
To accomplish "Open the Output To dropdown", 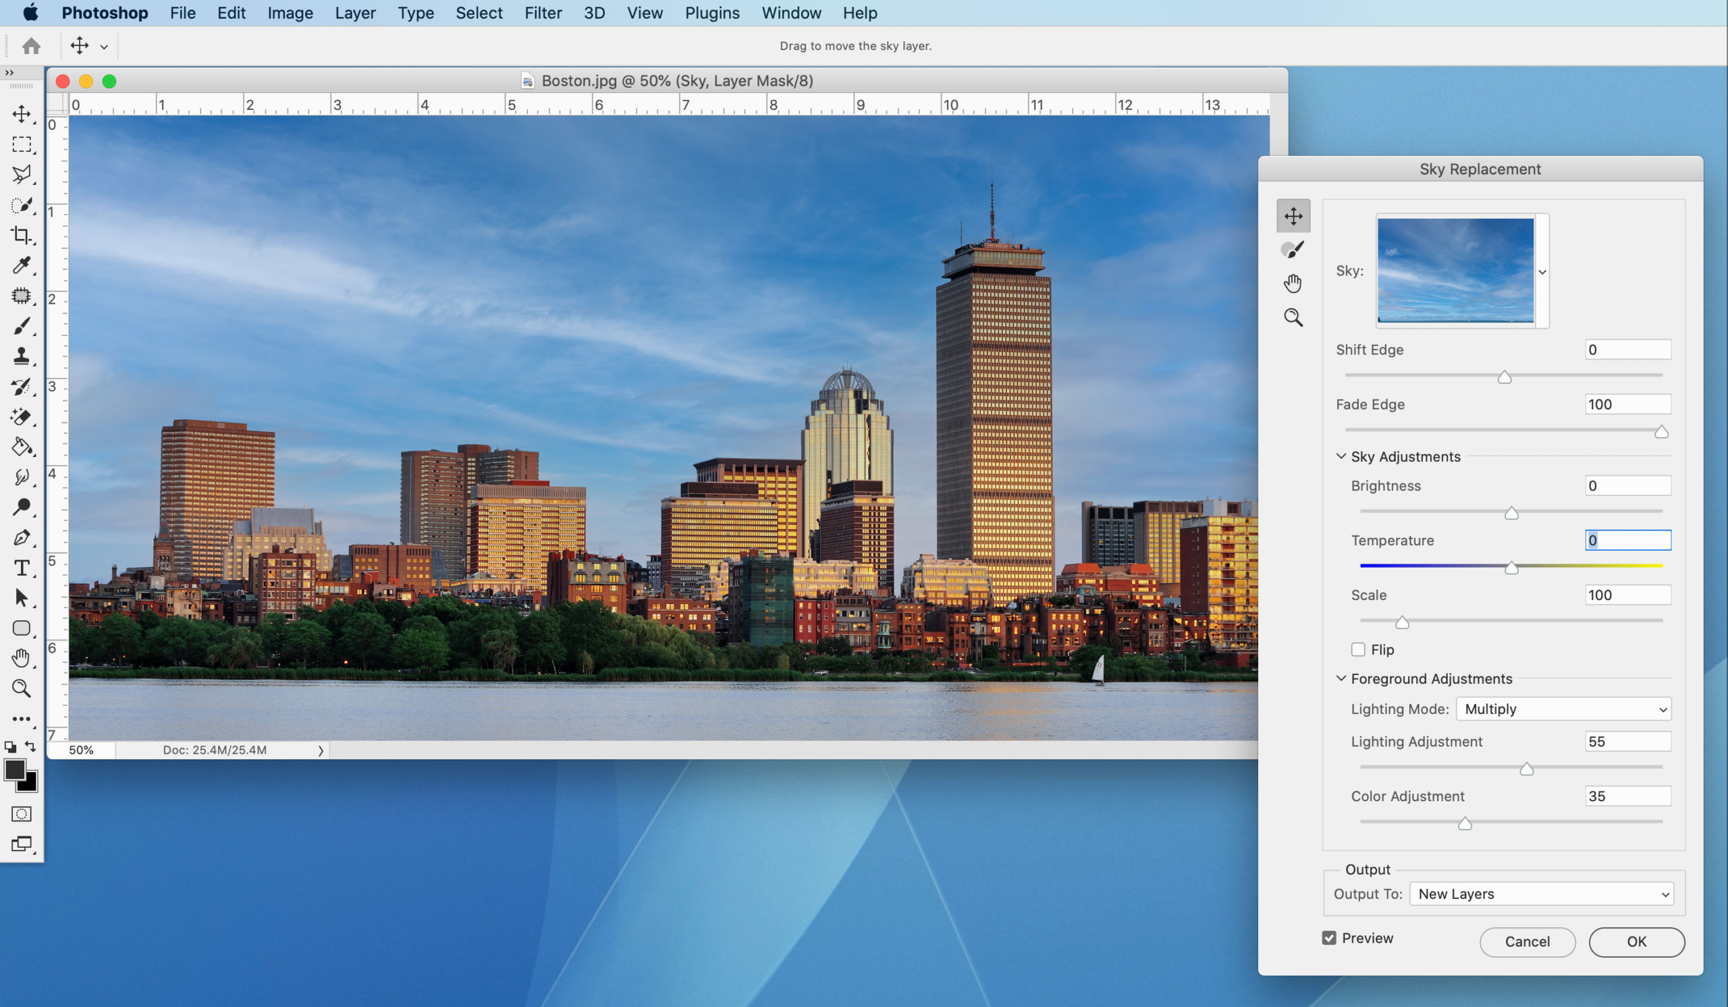I will 1542,894.
